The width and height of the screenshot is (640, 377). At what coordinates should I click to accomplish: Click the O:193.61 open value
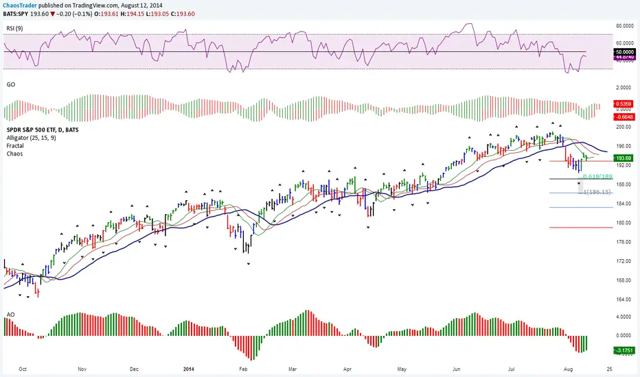[106, 14]
